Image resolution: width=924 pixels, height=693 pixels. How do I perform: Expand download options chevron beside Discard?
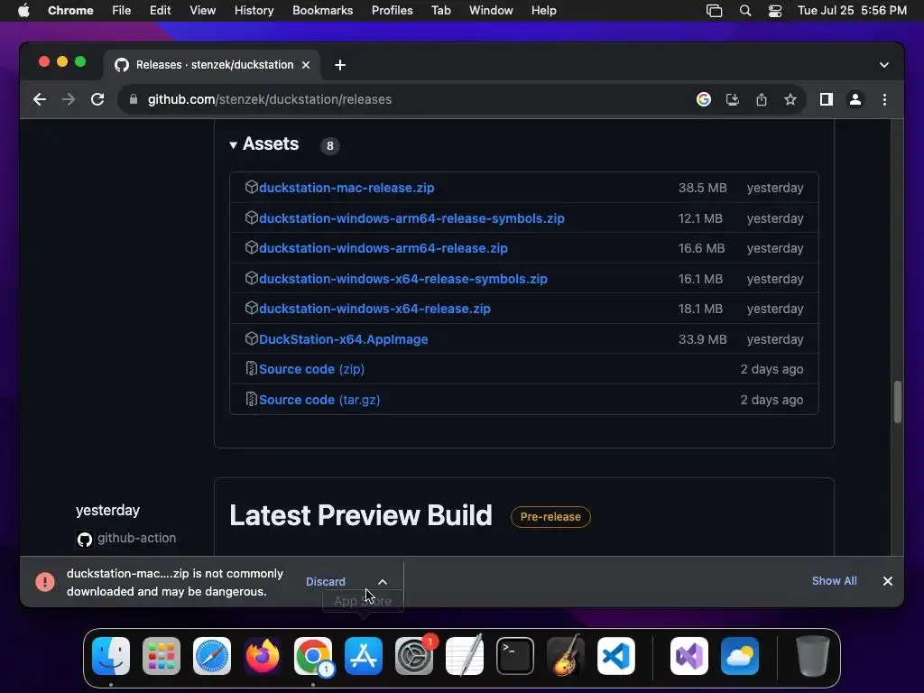[x=383, y=582]
